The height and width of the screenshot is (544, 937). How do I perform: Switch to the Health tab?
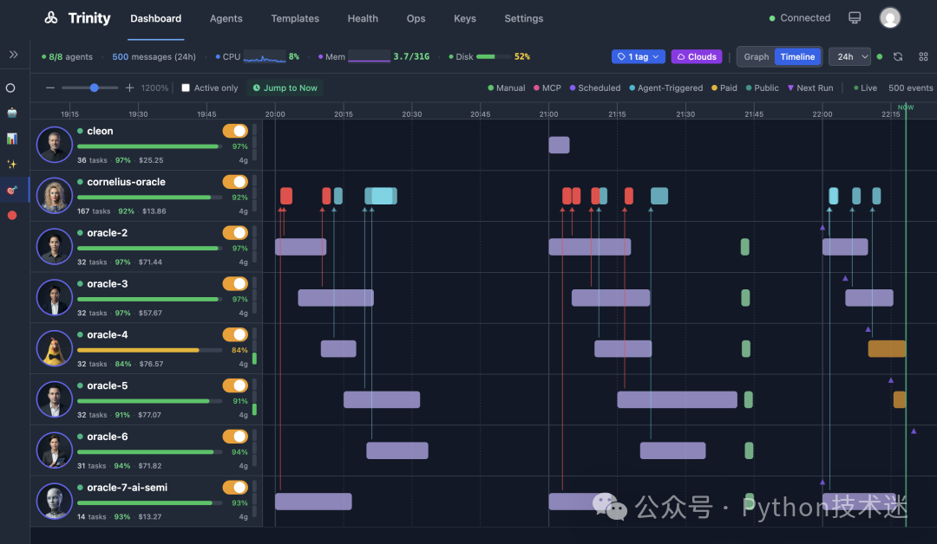363,18
